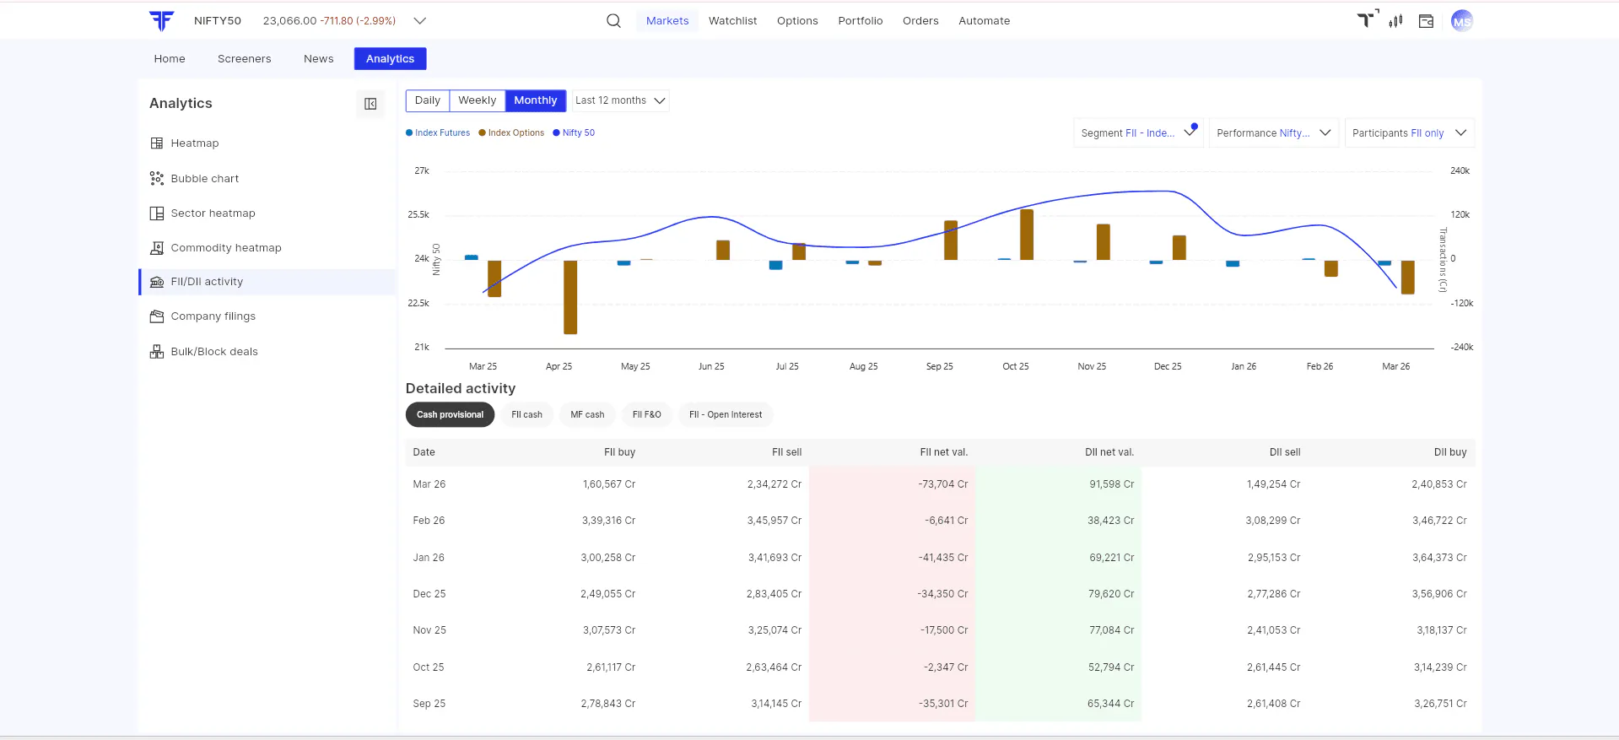Open the candlestick chart icon in header
Viewport: 1619px width, 740px height.
1395,21
